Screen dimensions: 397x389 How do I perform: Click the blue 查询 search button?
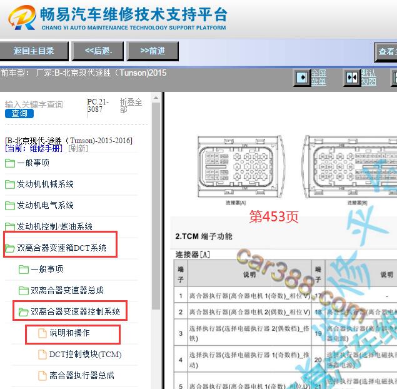point(19,113)
